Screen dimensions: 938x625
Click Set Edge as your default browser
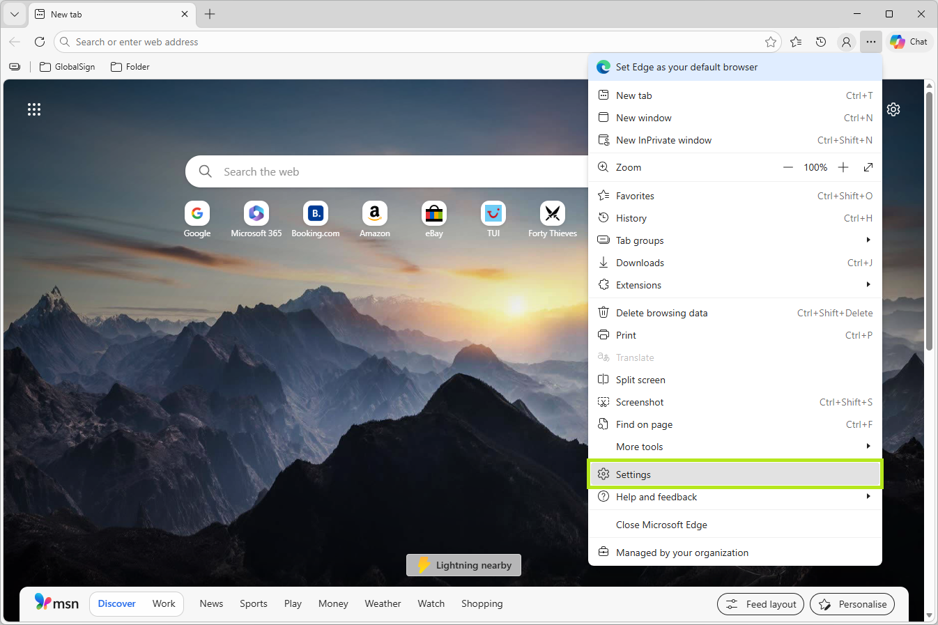click(735, 68)
